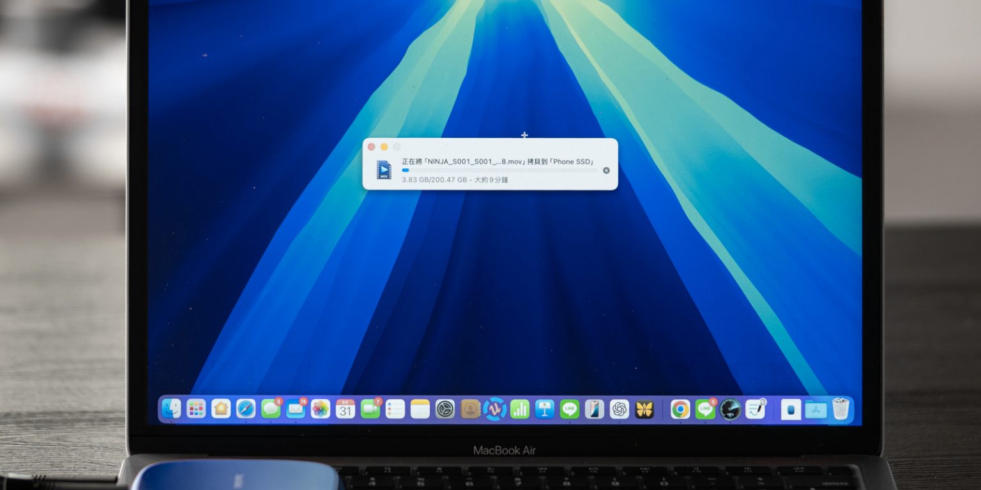The image size is (981, 490).
Task: Open Mail showing 74 unread
Action: tap(296, 409)
